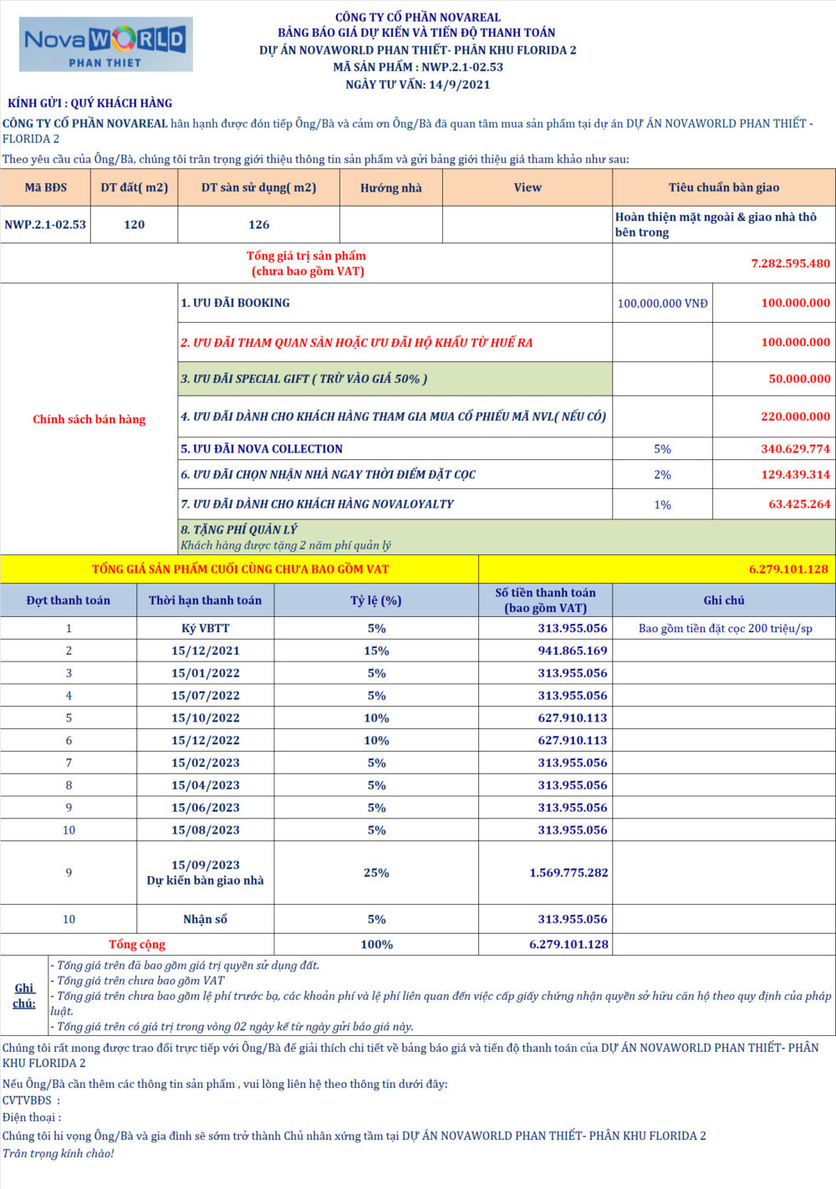
Task: Click the payment date "15/02/2023"
Action: point(206,763)
